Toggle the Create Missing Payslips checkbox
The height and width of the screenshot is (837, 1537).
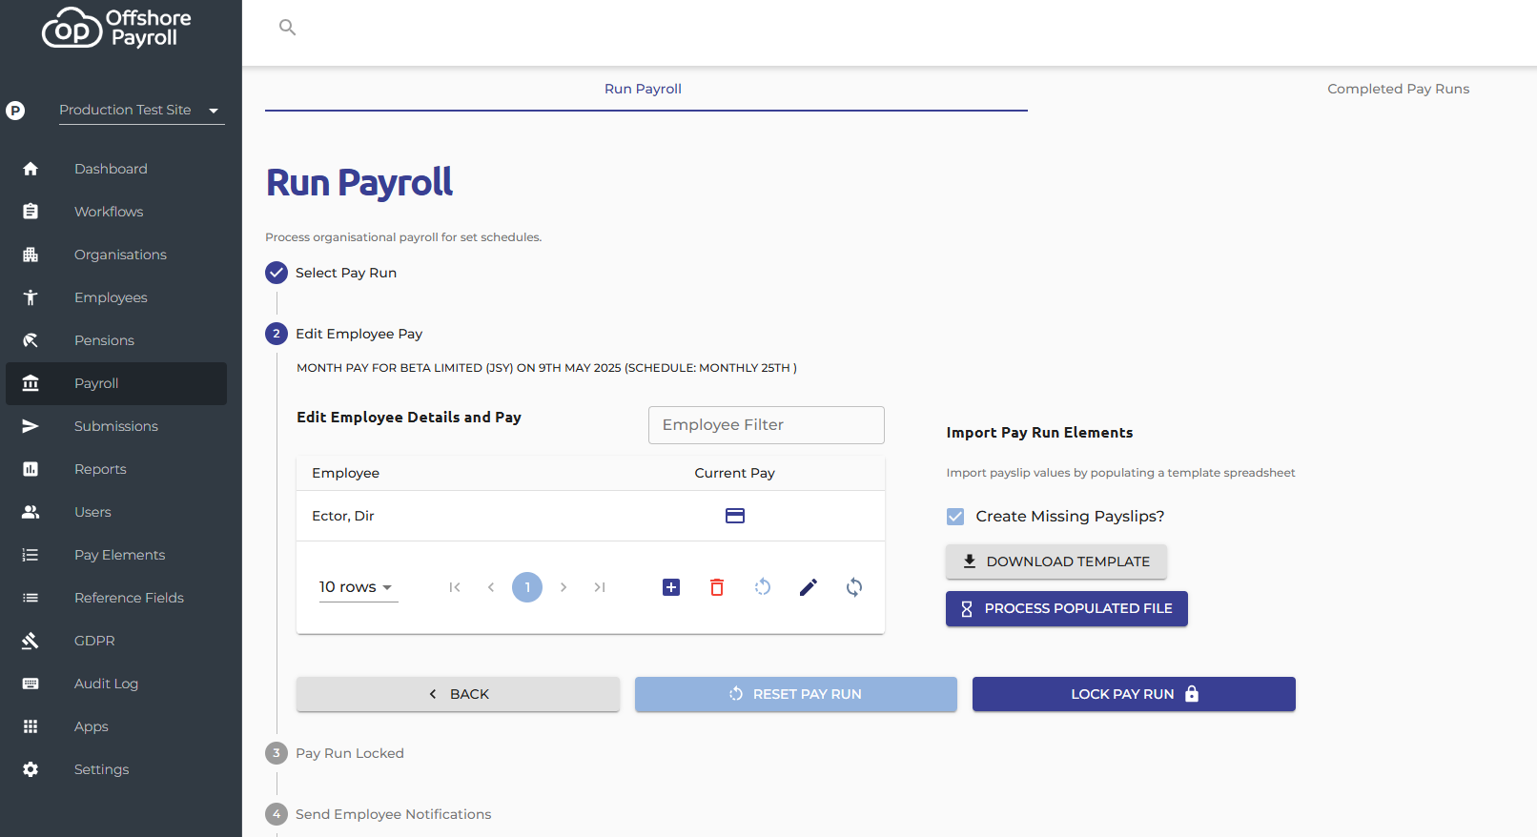tap(955, 517)
